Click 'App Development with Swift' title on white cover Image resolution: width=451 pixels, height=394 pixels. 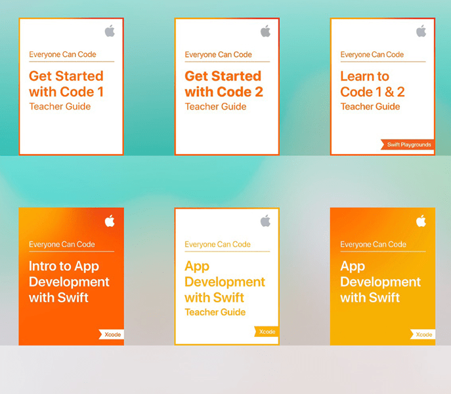coord(225,282)
